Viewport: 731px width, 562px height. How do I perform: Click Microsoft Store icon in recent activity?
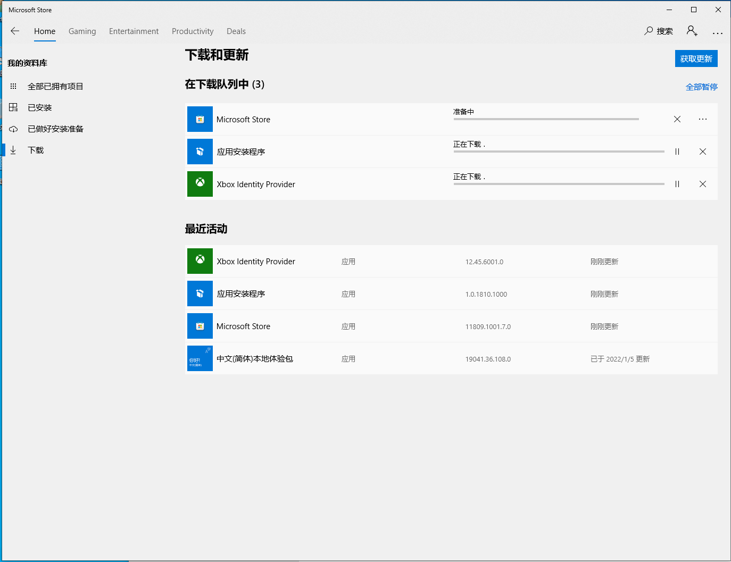(200, 326)
